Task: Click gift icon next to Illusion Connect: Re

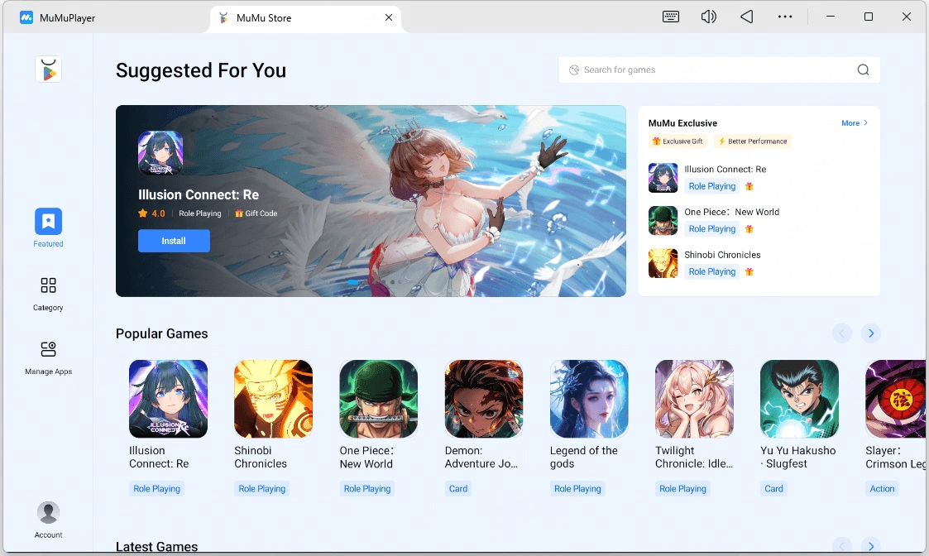Action: [x=749, y=186]
